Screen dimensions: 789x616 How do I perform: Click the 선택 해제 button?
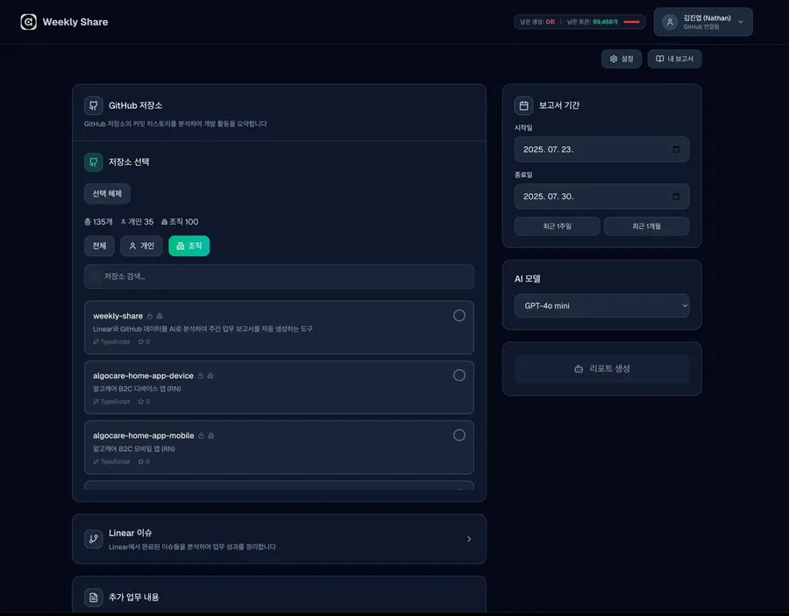click(x=107, y=194)
